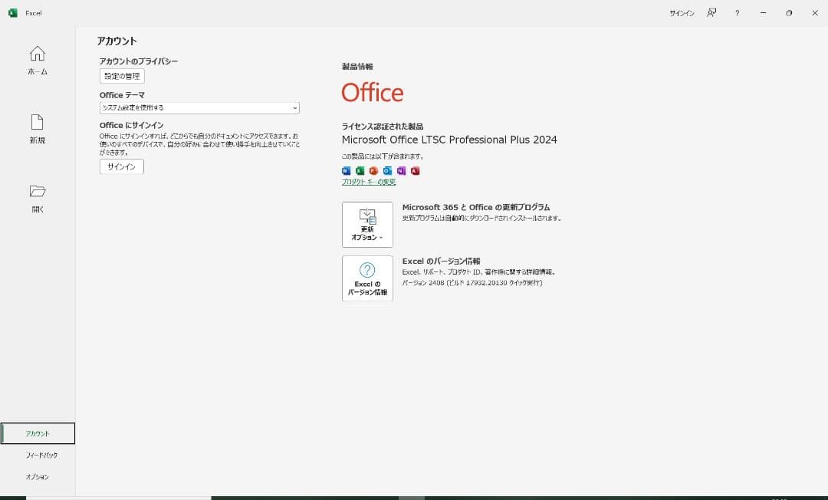The image size is (828, 500).
Task: Click the Access product icon
Action: pos(415,170)
